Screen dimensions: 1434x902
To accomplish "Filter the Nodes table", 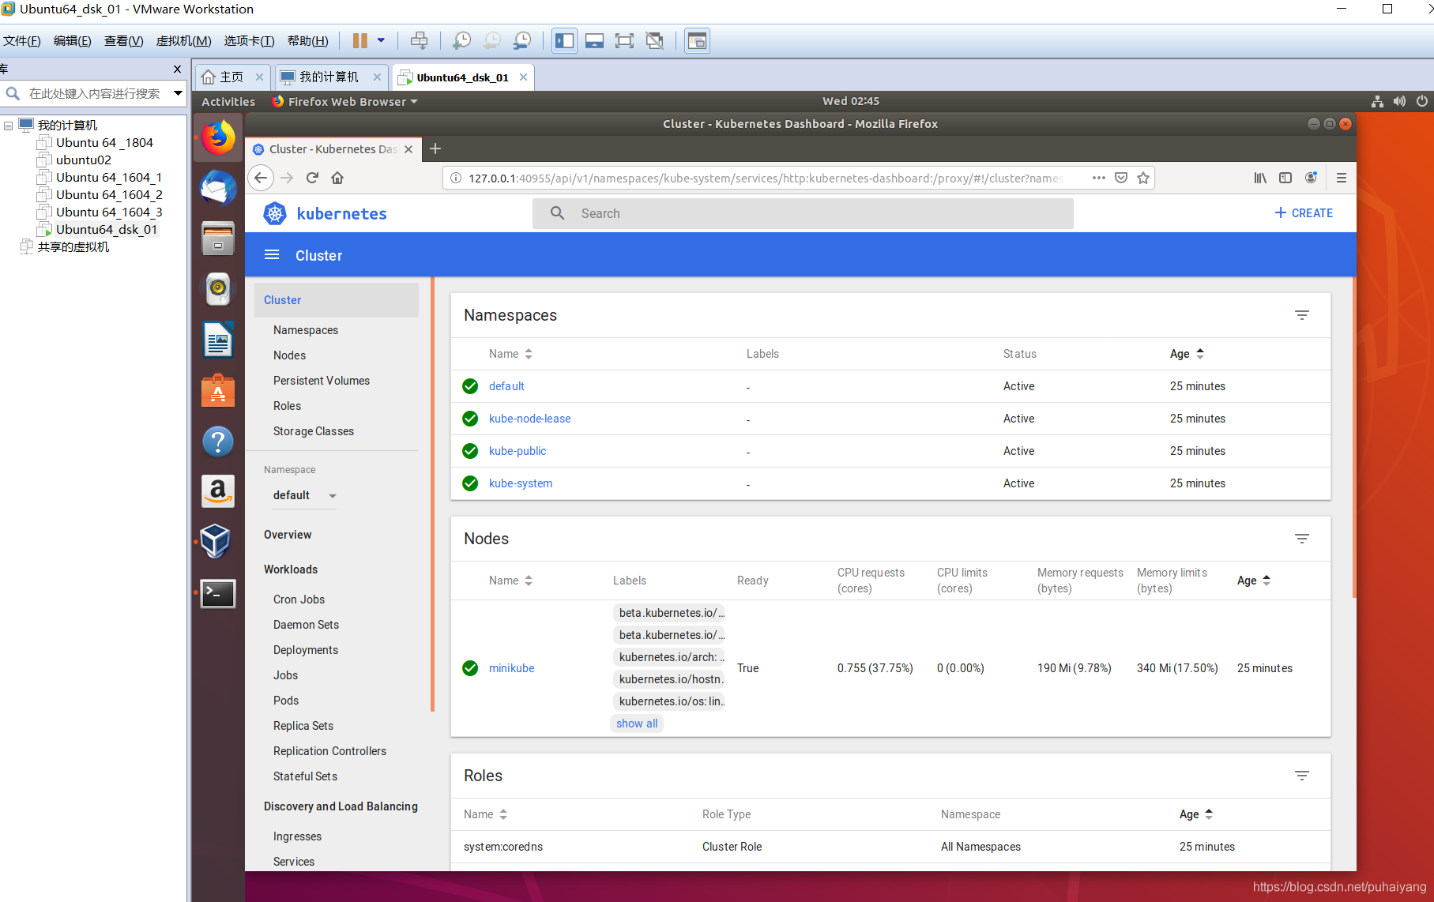I will [1302, 539].
